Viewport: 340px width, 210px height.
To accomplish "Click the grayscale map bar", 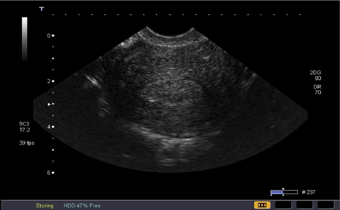I will [x=24, y=39].
